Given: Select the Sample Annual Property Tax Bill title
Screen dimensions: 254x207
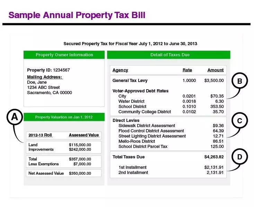Looking at the screenshot, I should (x=77, y=15).
